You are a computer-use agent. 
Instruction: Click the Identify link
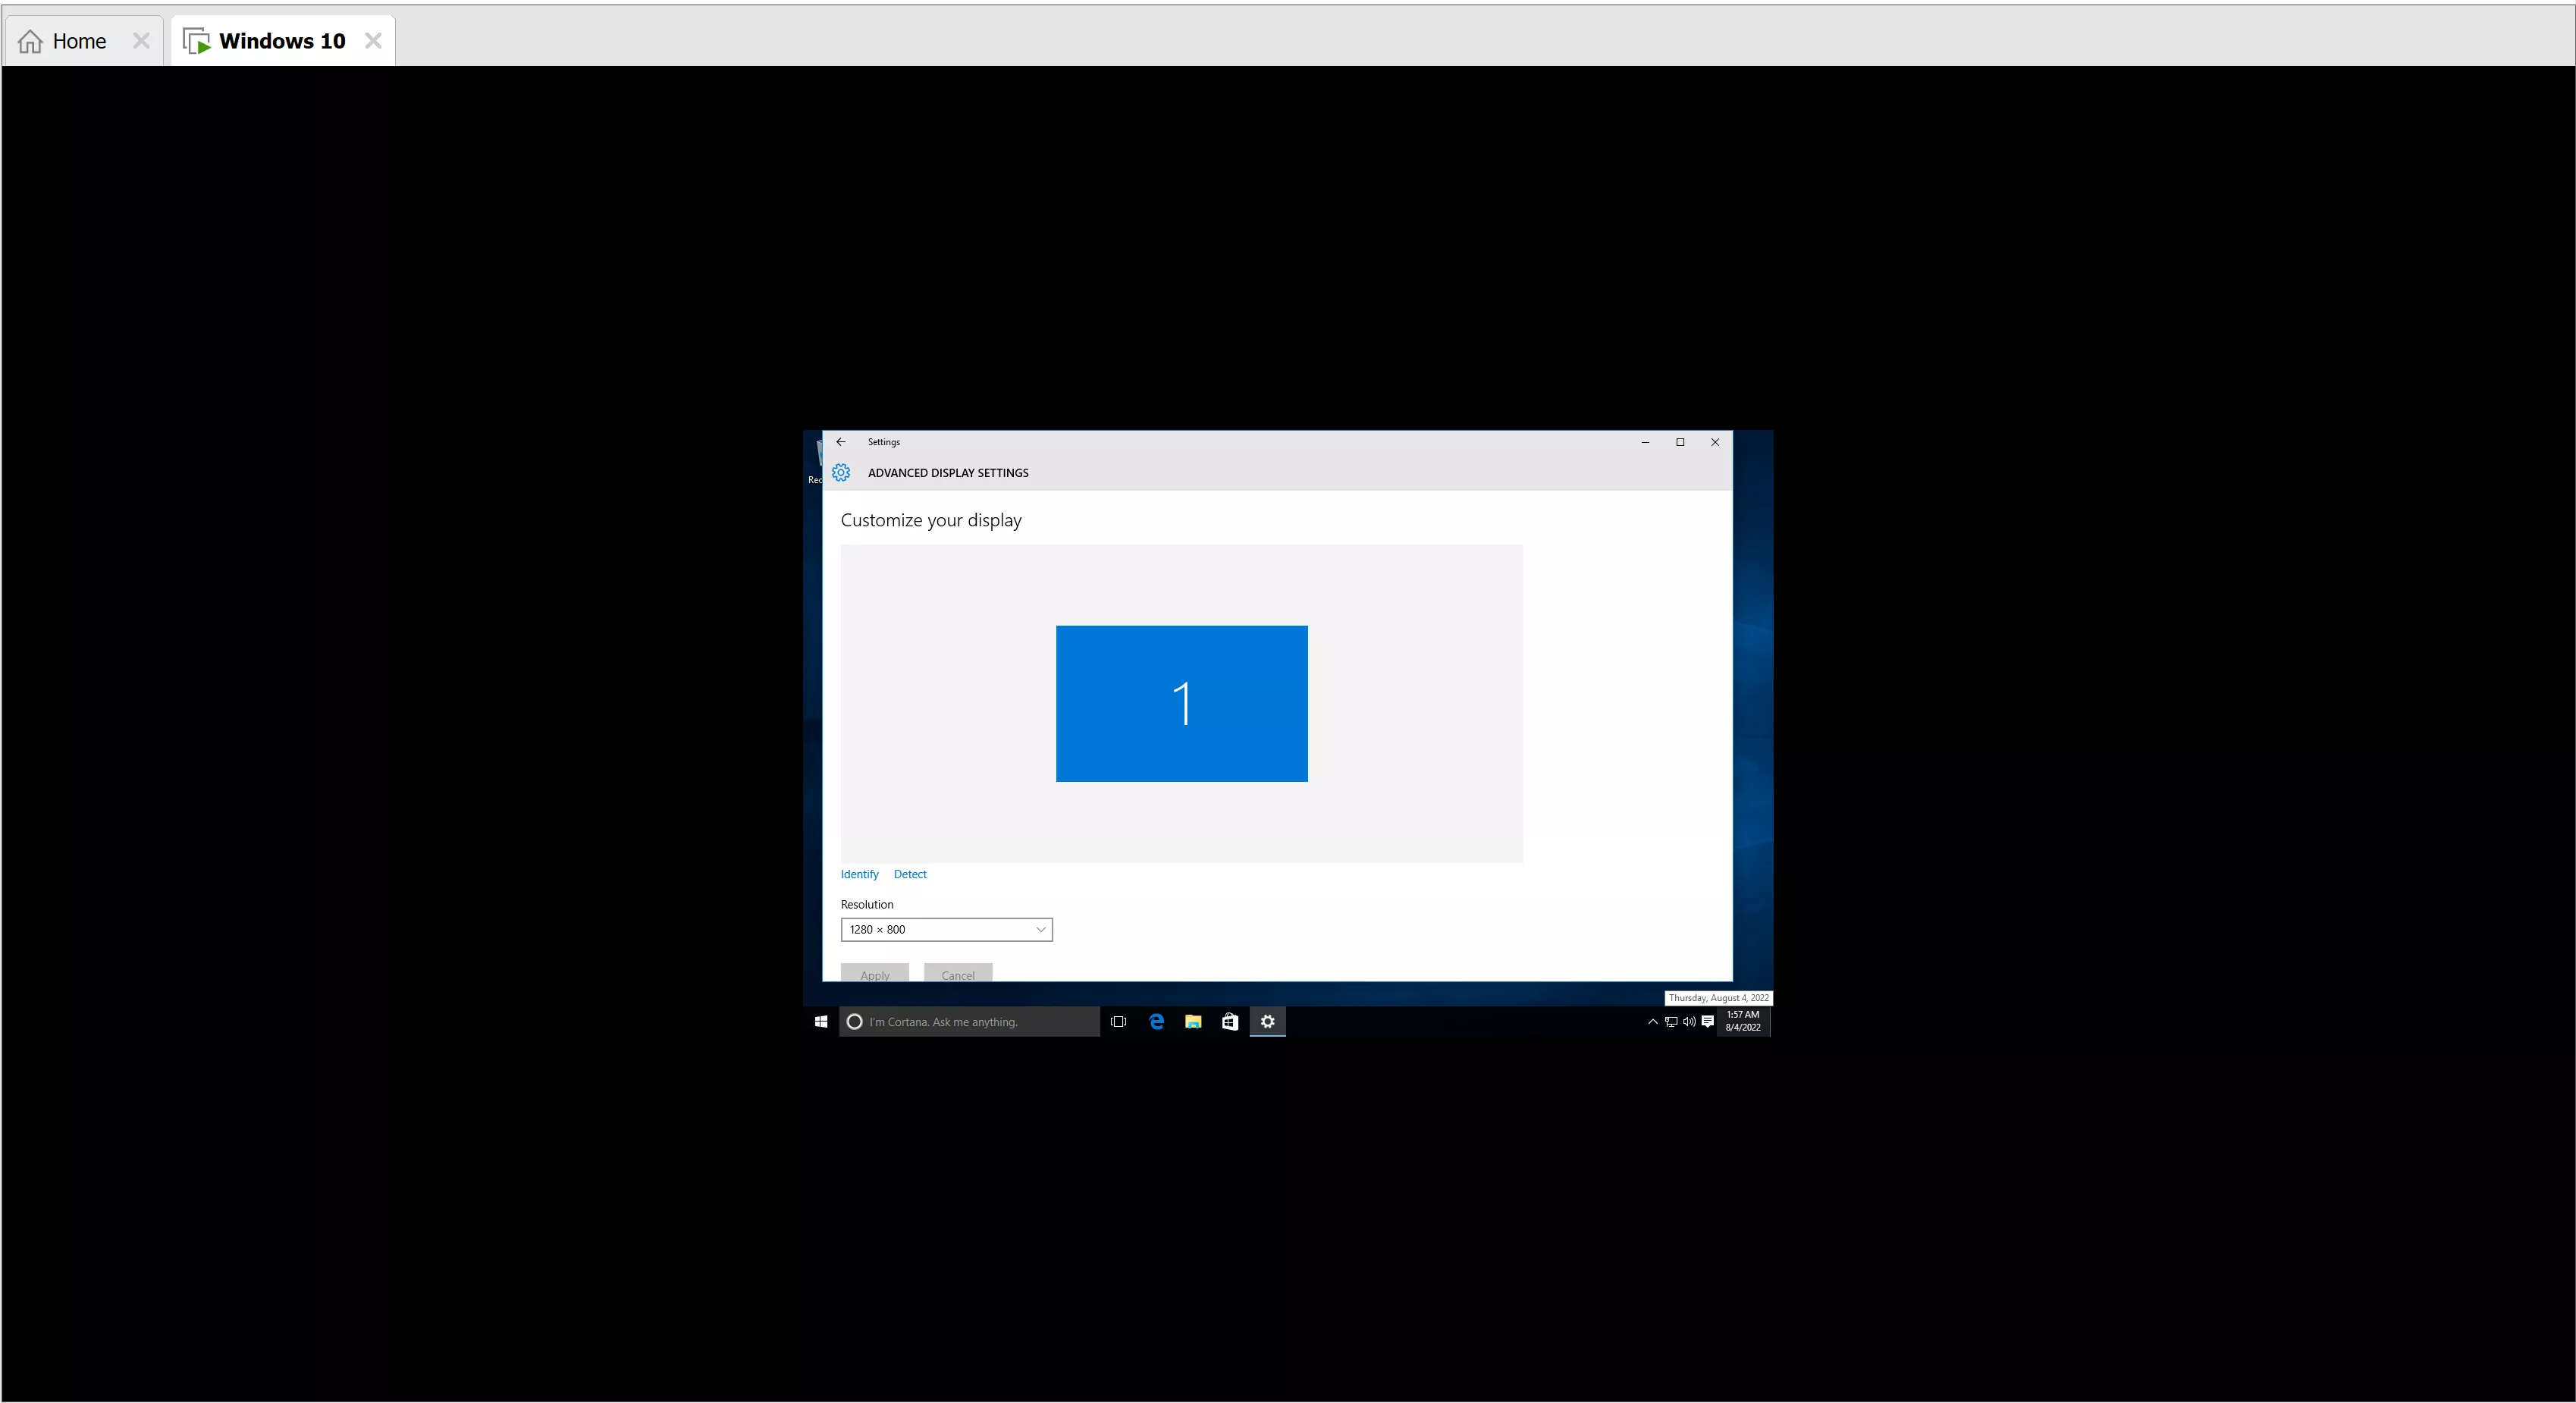click(x=859, y=875)
